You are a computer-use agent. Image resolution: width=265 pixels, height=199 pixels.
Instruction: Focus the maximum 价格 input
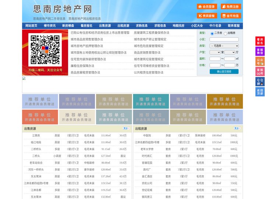[x=230, y=65]
